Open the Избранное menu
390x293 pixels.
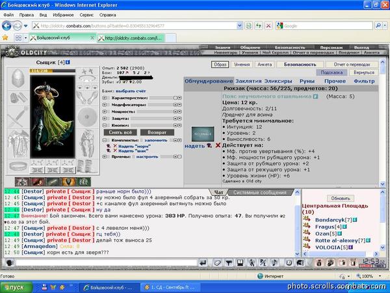pyautogui.click(x=63, y=15)
